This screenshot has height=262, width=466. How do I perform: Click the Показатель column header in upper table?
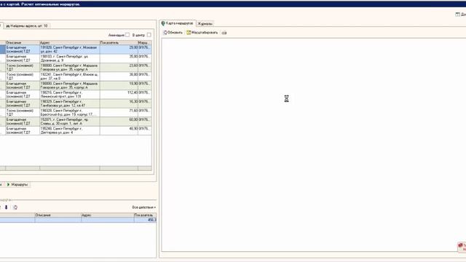[x=119, y=43]
